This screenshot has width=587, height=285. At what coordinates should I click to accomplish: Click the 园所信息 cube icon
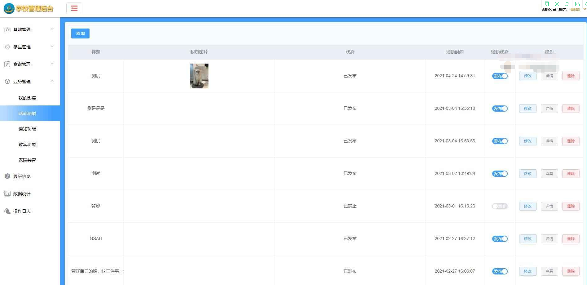[x=7, y=176]
